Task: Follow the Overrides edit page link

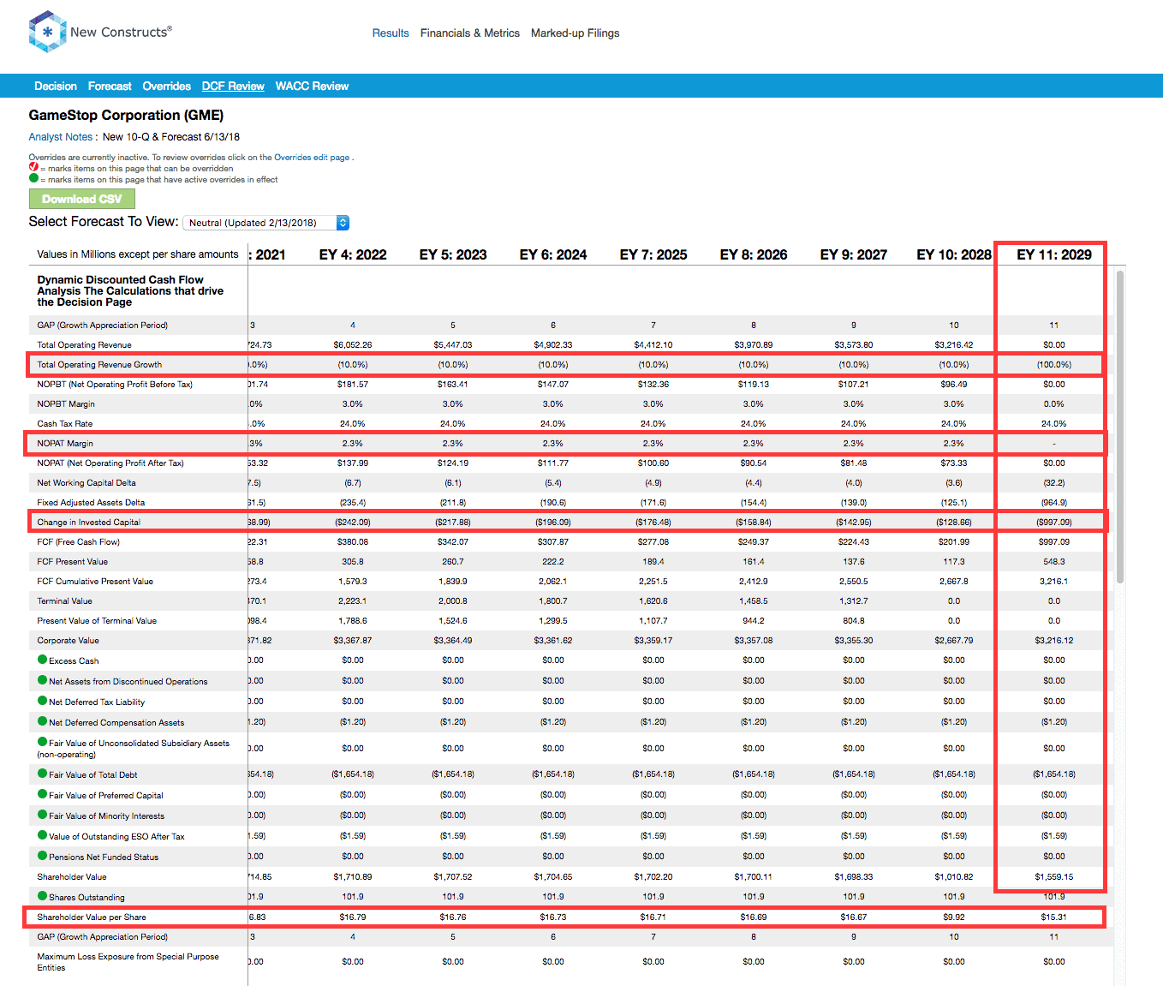Action: coord(312,158)
